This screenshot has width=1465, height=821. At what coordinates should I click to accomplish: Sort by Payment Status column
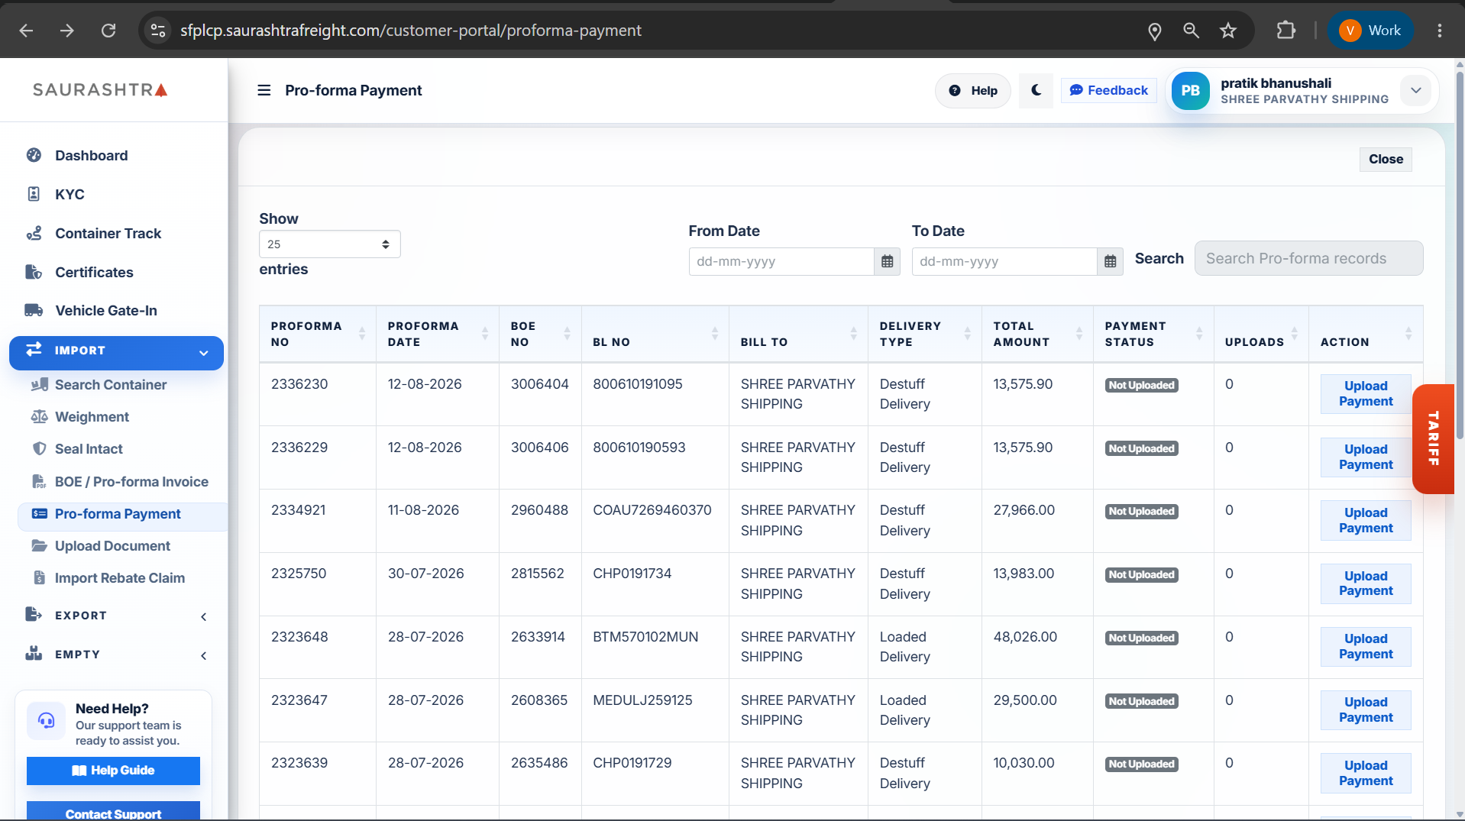[1153, 334]
